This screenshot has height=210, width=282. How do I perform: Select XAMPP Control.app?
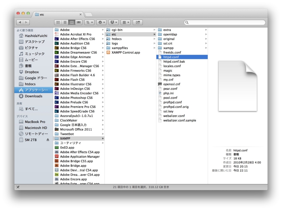tap(130, 52)
